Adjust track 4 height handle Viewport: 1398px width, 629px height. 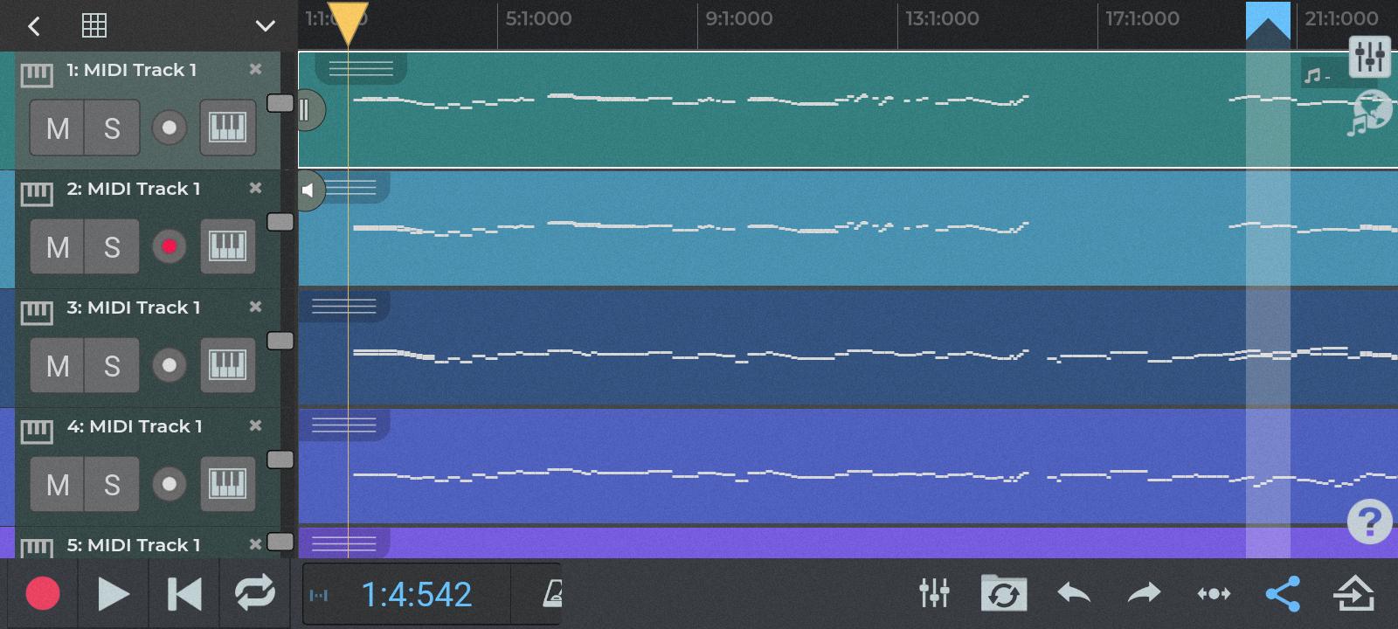280,460
